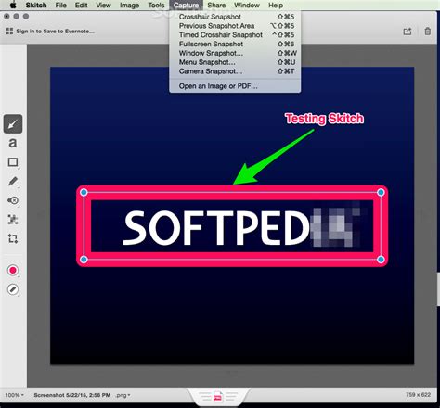The height and width of the screenshot is (408, 440).
Task: Open the pink color picker
Action: coord(13,271)
